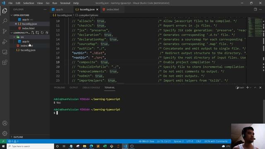Split the editor to the right
Image resolution: width=265 pixels, height=149 pixels.
[255, 10]
